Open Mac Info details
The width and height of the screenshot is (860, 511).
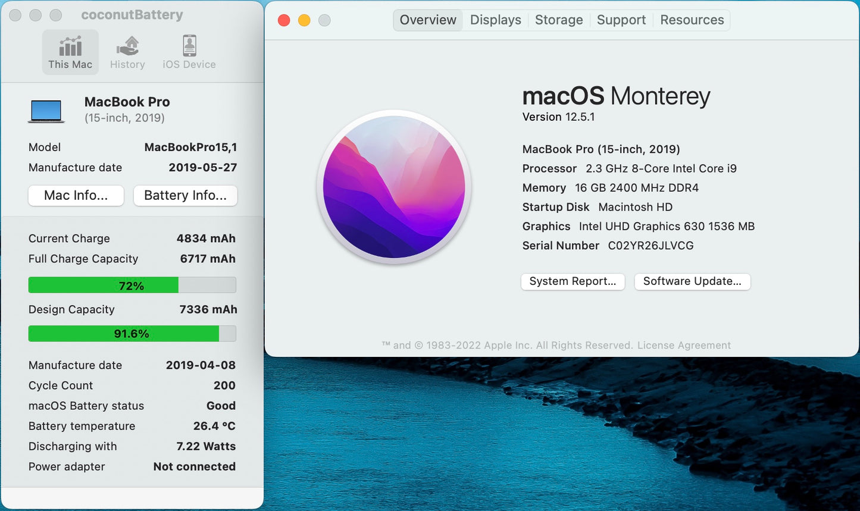(x=76, y=195)
